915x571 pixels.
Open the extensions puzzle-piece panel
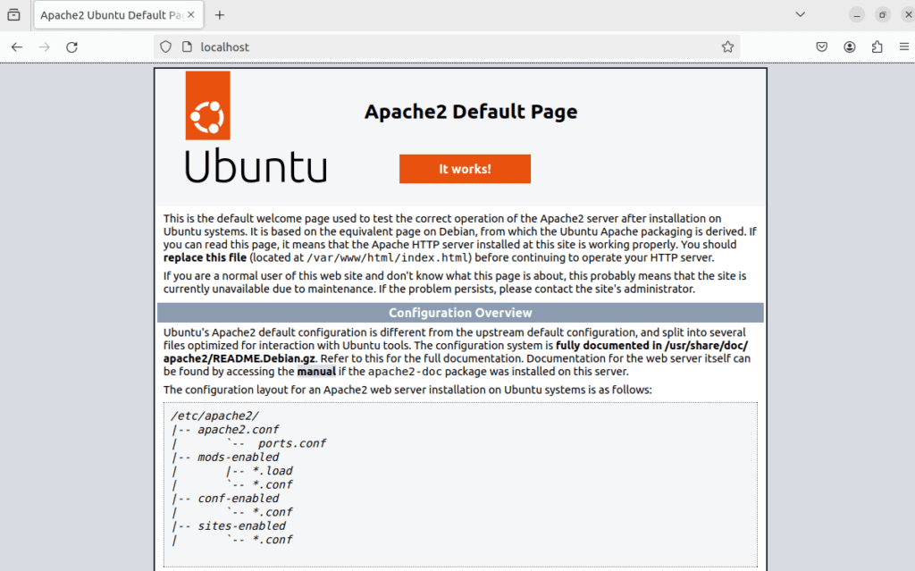point(877,46)
